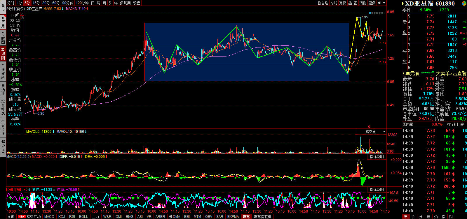Click the gear icon in the data info box
The image size is (467, 219).
(x=22, y=18)
